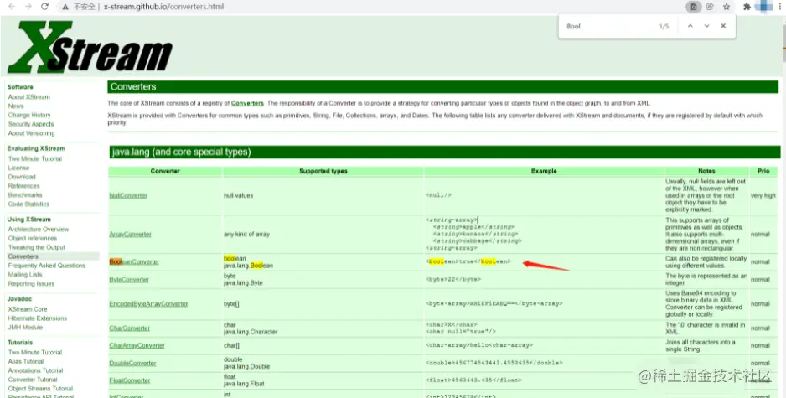Click the insecure site warning triangle icon
This screenshot has height=398, width=786.
click(65, 7)
